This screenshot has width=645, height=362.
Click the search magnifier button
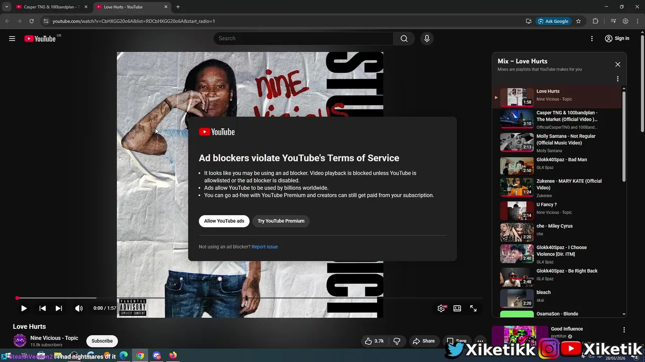(x=404, y=38)
